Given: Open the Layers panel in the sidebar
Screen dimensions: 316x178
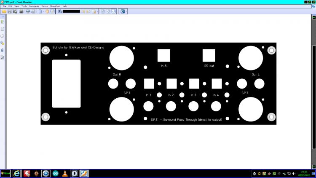Looking at the screenshot, I should (3, 36).
